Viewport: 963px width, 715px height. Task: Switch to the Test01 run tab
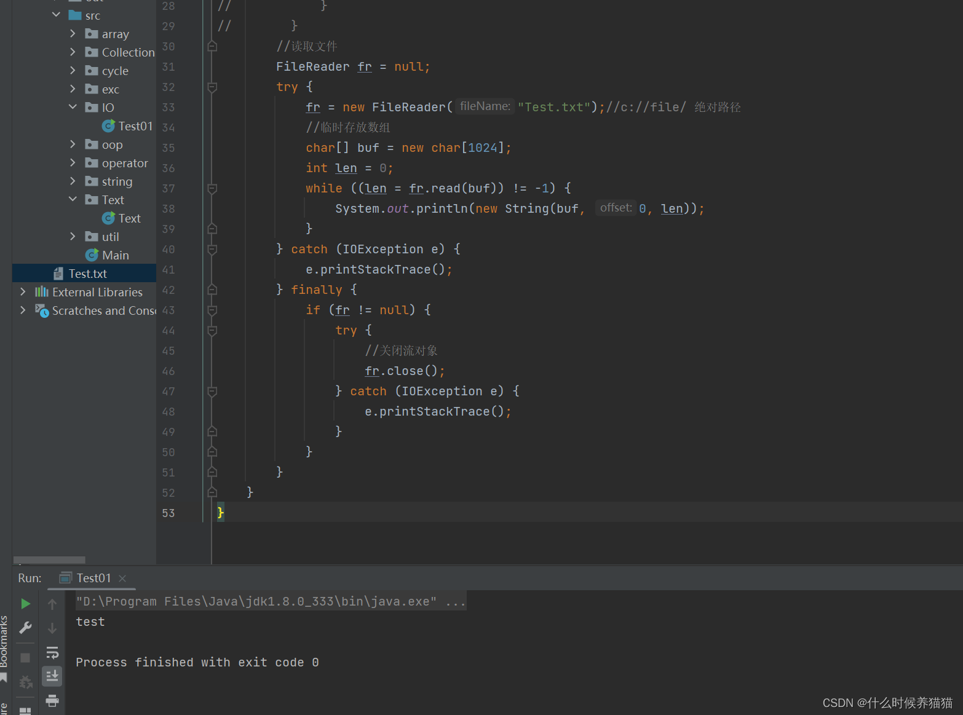click(92, 578)
